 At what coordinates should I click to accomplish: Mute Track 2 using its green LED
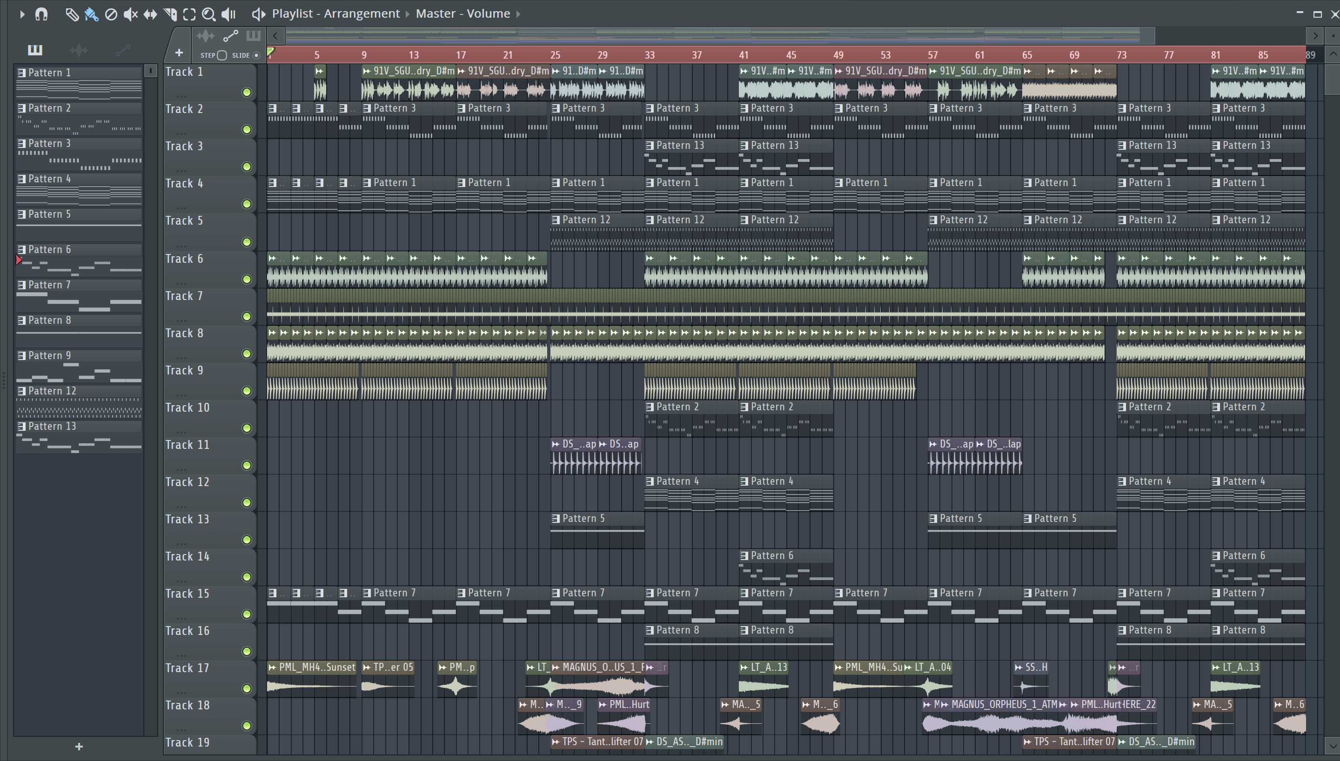pos(247,130)
